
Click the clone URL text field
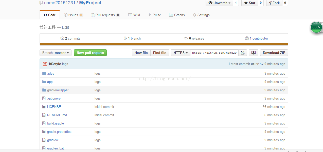pos(214,53)
